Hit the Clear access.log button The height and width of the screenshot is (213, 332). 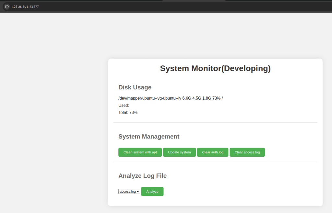coord(247,152)
